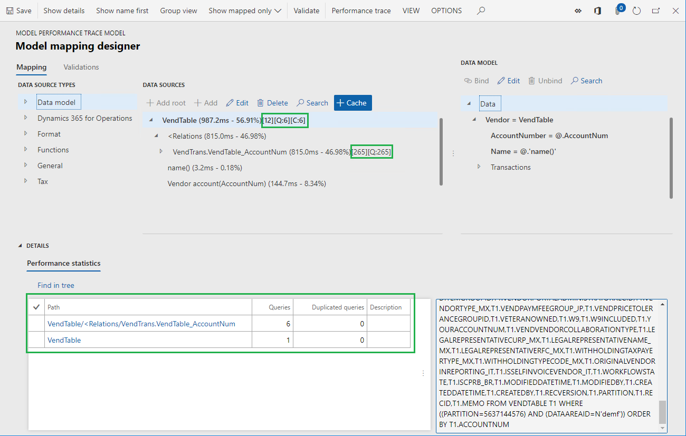Toggle the select-all checkmark in the grid header
This screenshot has height=436, width=686.
point(36,307)
